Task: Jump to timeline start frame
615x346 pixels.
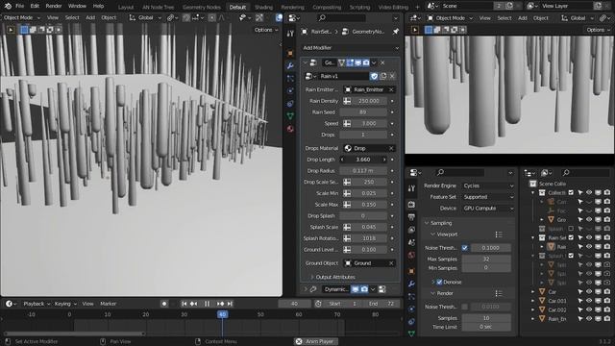Action: (184, 304)
